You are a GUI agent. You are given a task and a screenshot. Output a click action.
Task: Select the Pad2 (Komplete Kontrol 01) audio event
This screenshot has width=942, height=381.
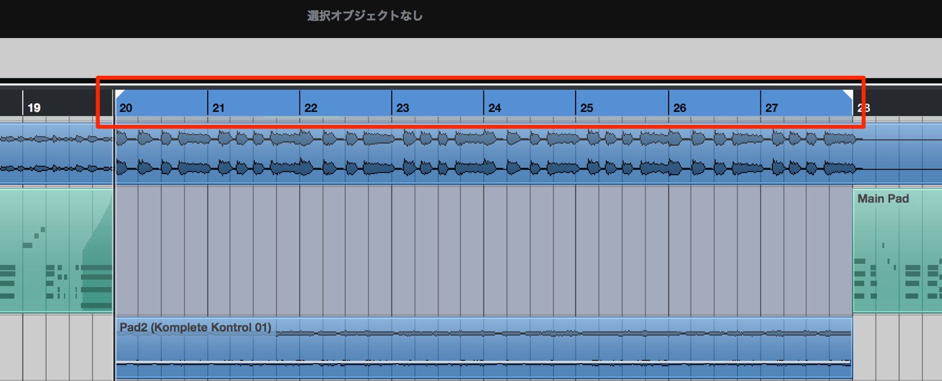(484, 349)
